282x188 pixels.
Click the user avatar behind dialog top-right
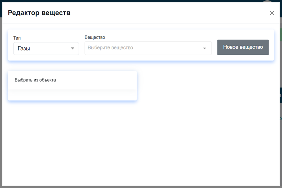[267, 1]
